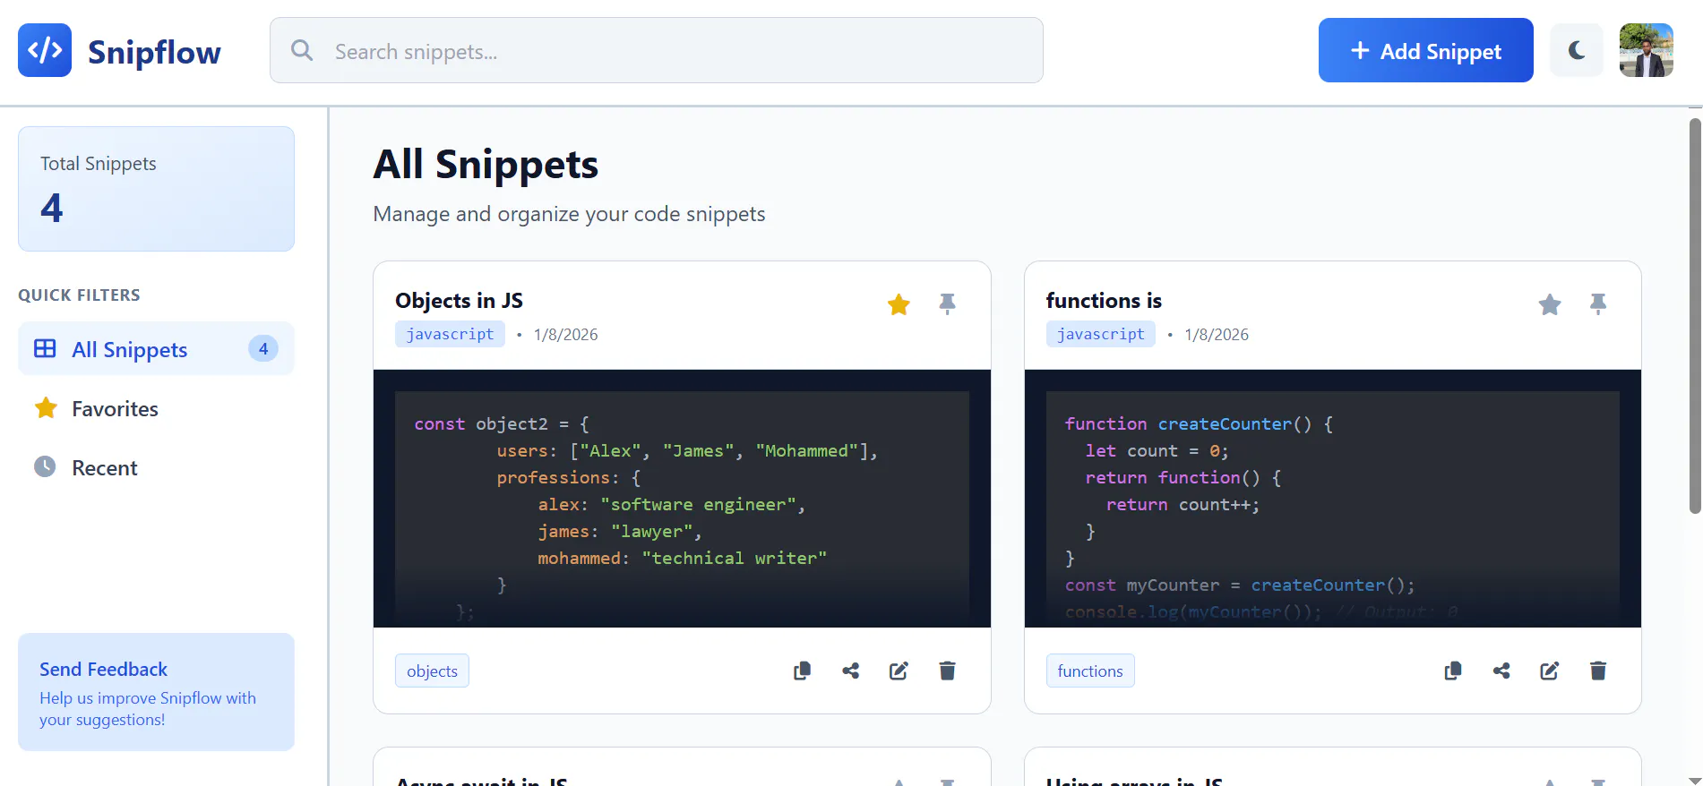Click the page vertical scrollbar

(1695, 316)
